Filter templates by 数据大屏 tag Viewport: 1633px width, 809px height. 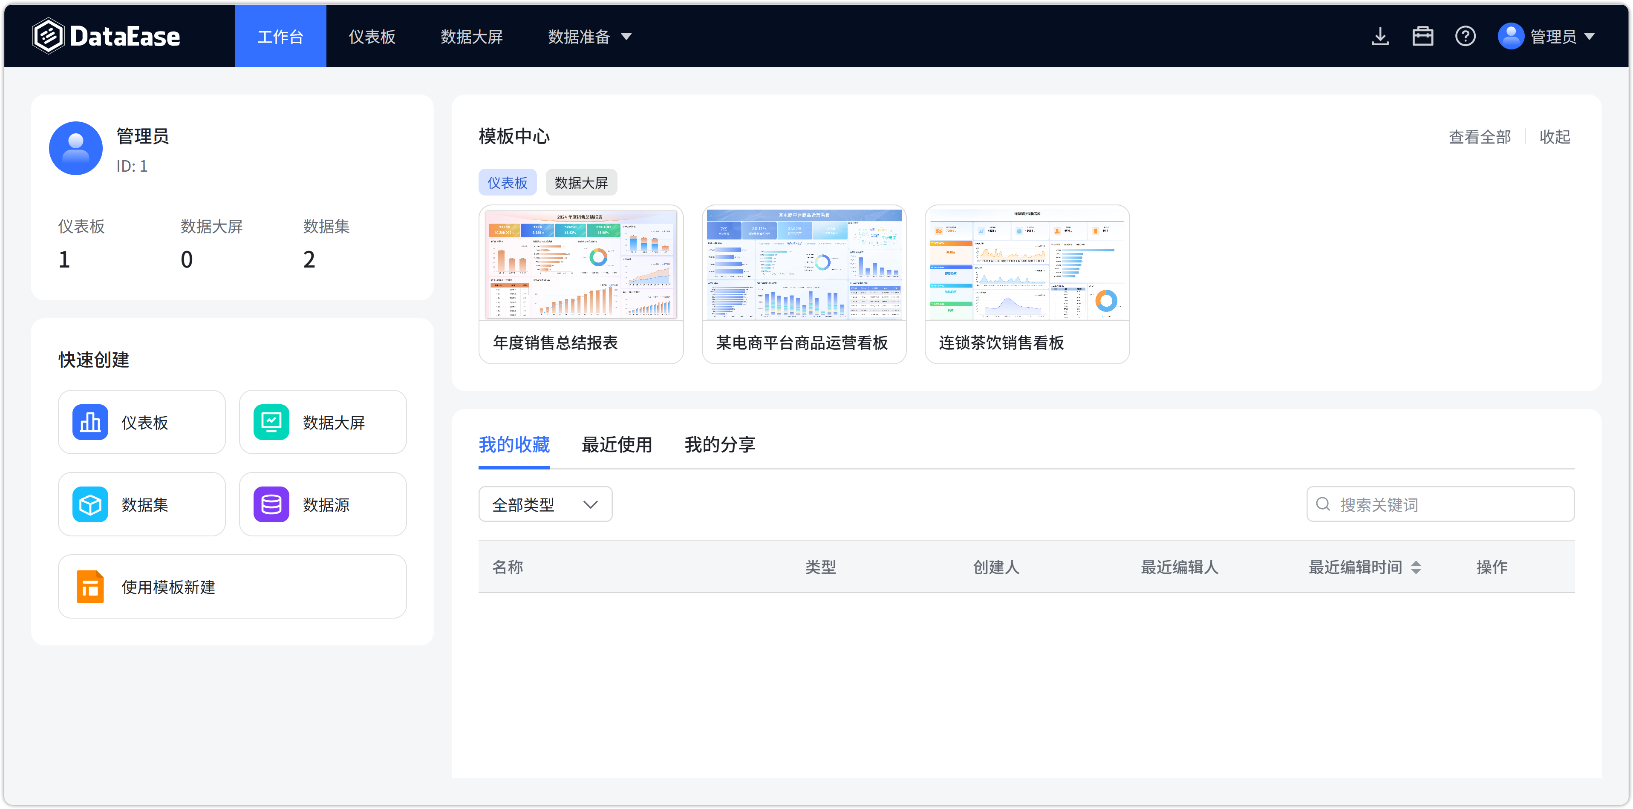(581, 182)
